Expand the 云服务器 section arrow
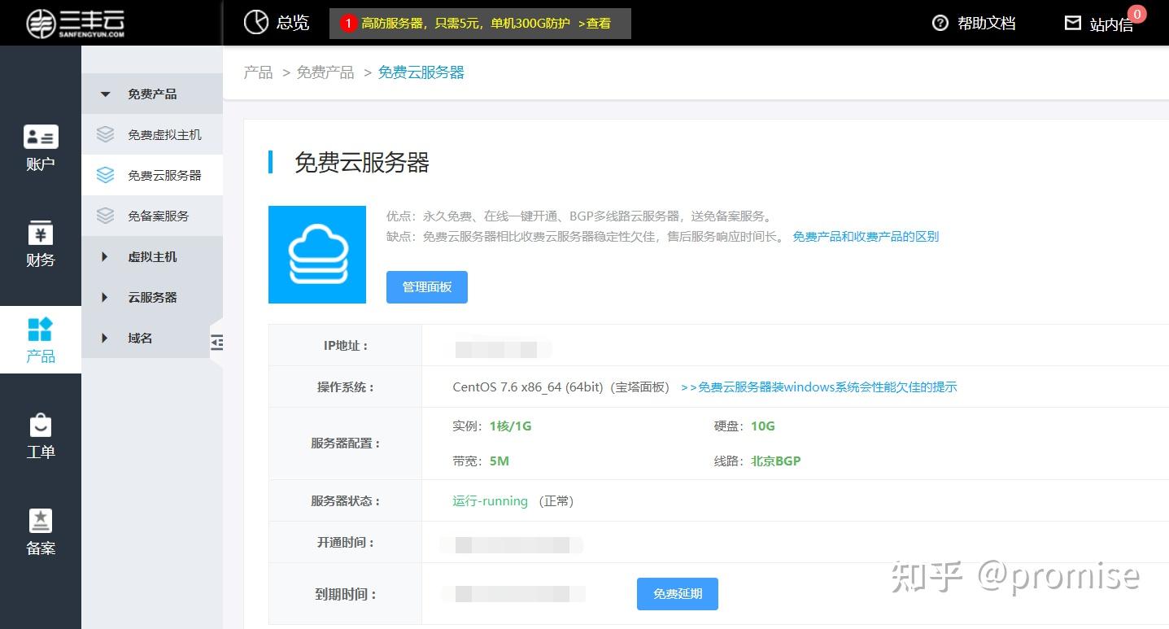 click(104, 297)
